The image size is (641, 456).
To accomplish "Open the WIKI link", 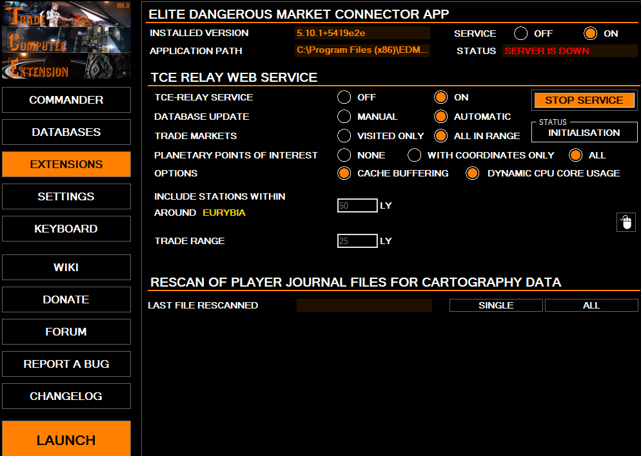I will [66, 267].
